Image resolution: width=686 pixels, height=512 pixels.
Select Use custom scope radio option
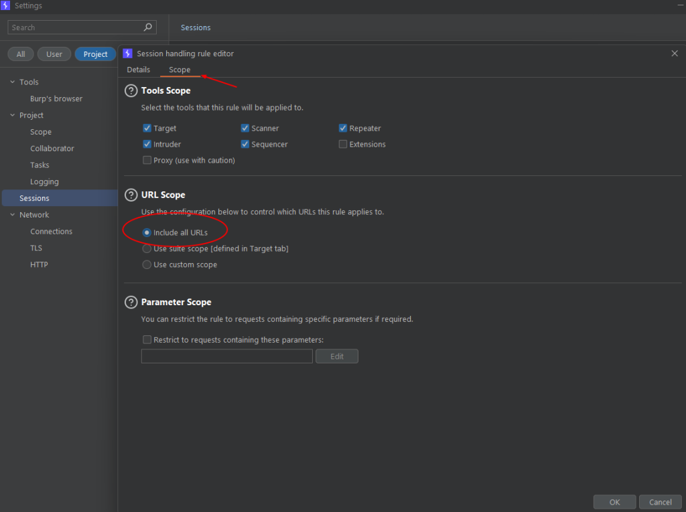pos(147,264)
